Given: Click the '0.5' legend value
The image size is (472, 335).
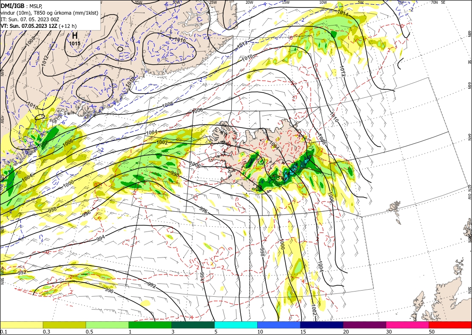Looking at the screenshot, I should (89, 332).
